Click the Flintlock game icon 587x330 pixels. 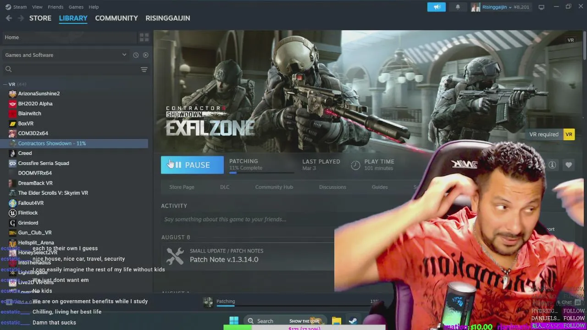pyautogui.click(x=12, y=213)
